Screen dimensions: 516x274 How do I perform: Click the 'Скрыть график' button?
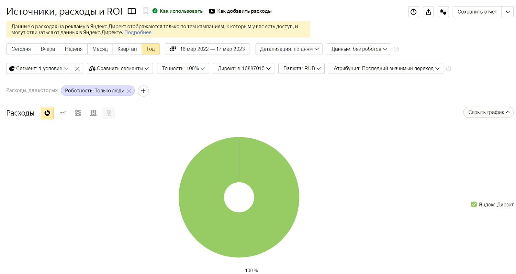(x=489, y=112)
